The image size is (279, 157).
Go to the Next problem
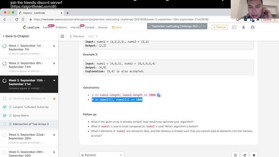coord(93,36)
